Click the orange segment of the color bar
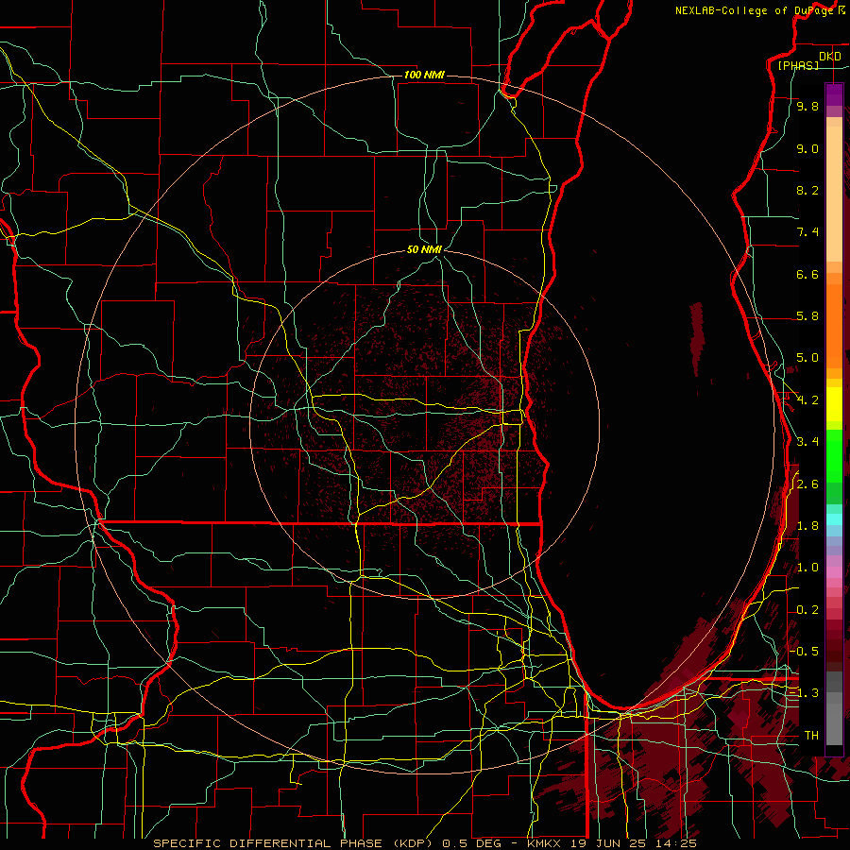Screen dimensions: 850x850 coord(834,326)
